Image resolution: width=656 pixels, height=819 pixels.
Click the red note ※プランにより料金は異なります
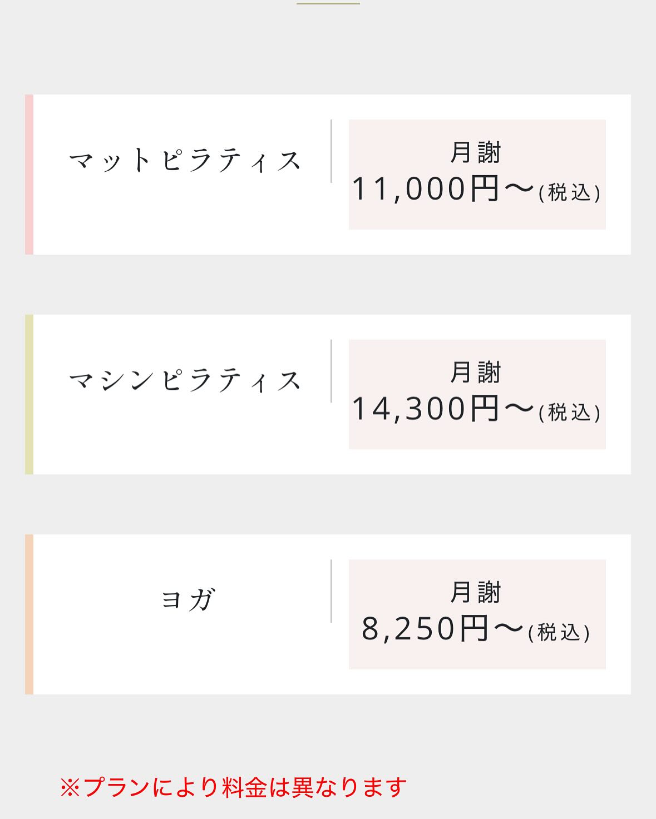233,787
